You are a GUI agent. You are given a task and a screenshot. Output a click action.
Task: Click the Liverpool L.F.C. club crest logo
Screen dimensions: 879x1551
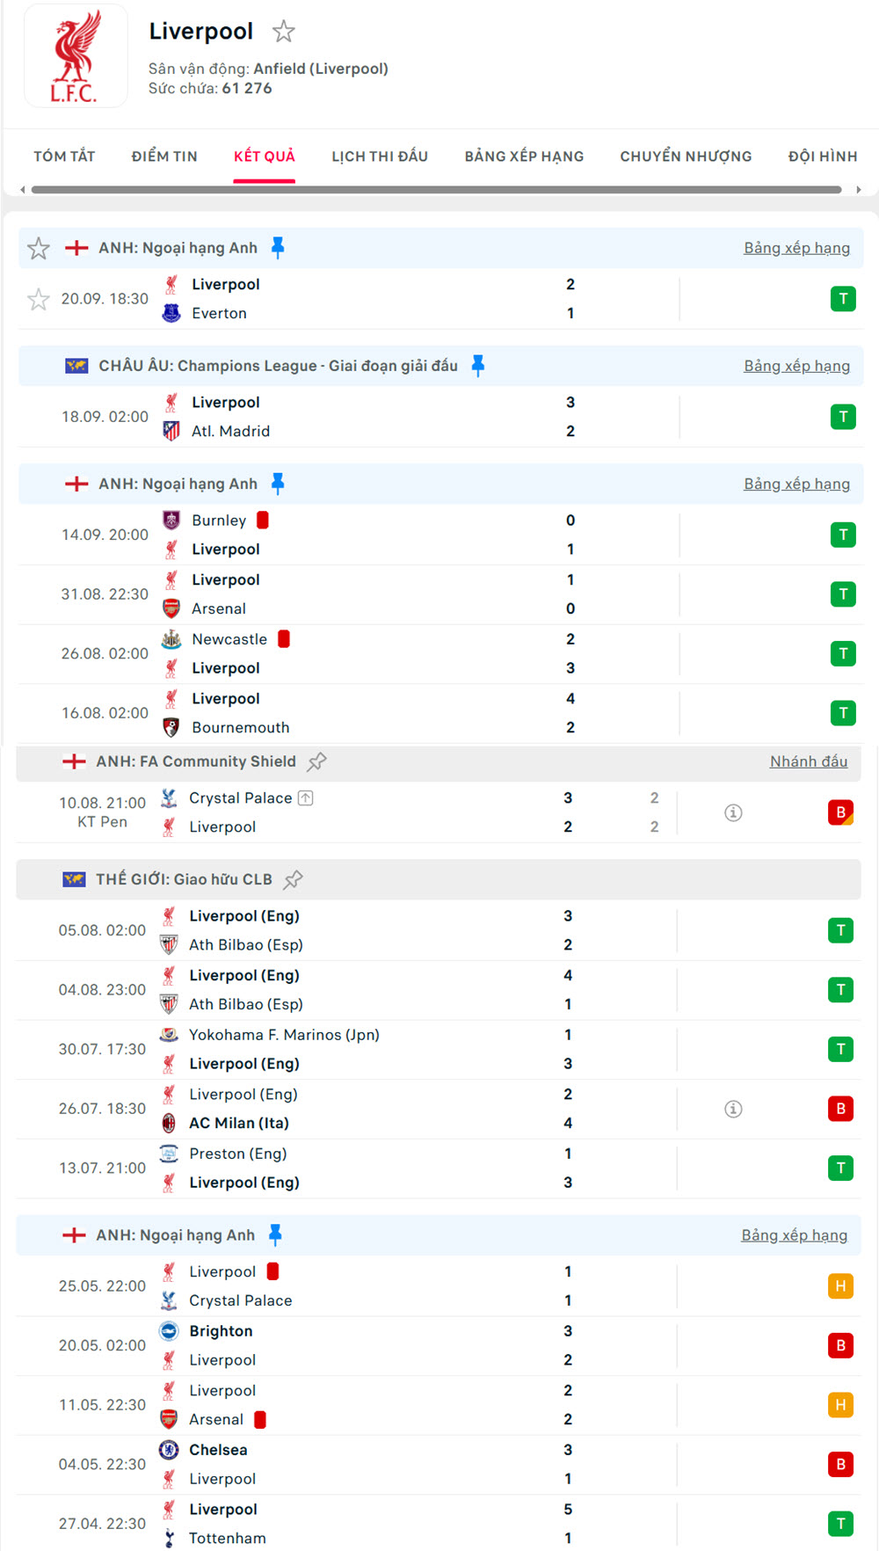(x=74, y=55)
